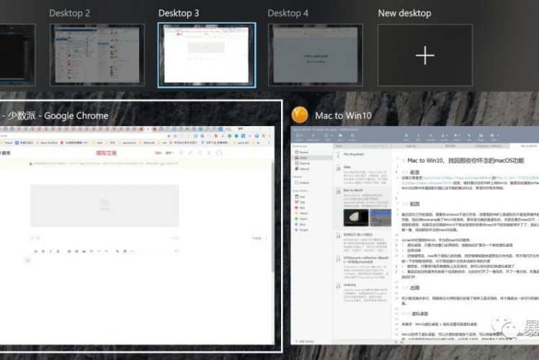Click the orange app icon beside Mac to Win10
The height and width of the screenshot is (360, 539).
(x=300, y=115)
